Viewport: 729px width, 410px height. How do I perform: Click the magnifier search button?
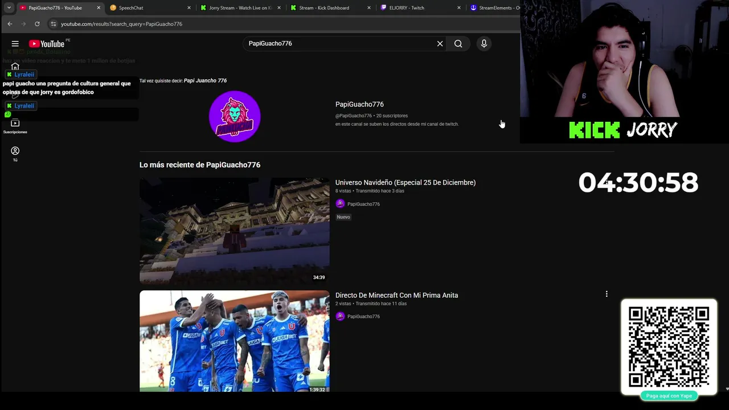[x=458, y=44]
